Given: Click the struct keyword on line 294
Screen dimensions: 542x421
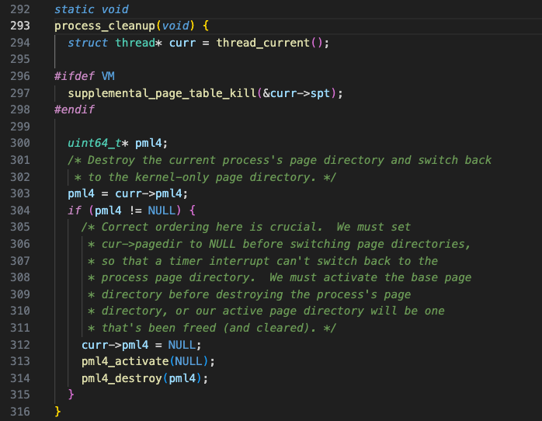Looking at the screenshot, I should 88,43.
